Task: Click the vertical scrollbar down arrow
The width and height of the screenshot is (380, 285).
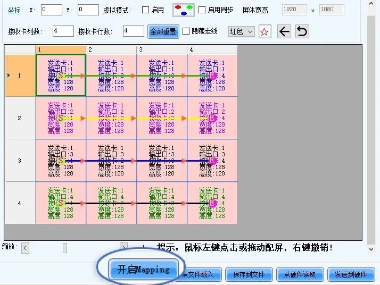Action: click(x=371, y=249)
